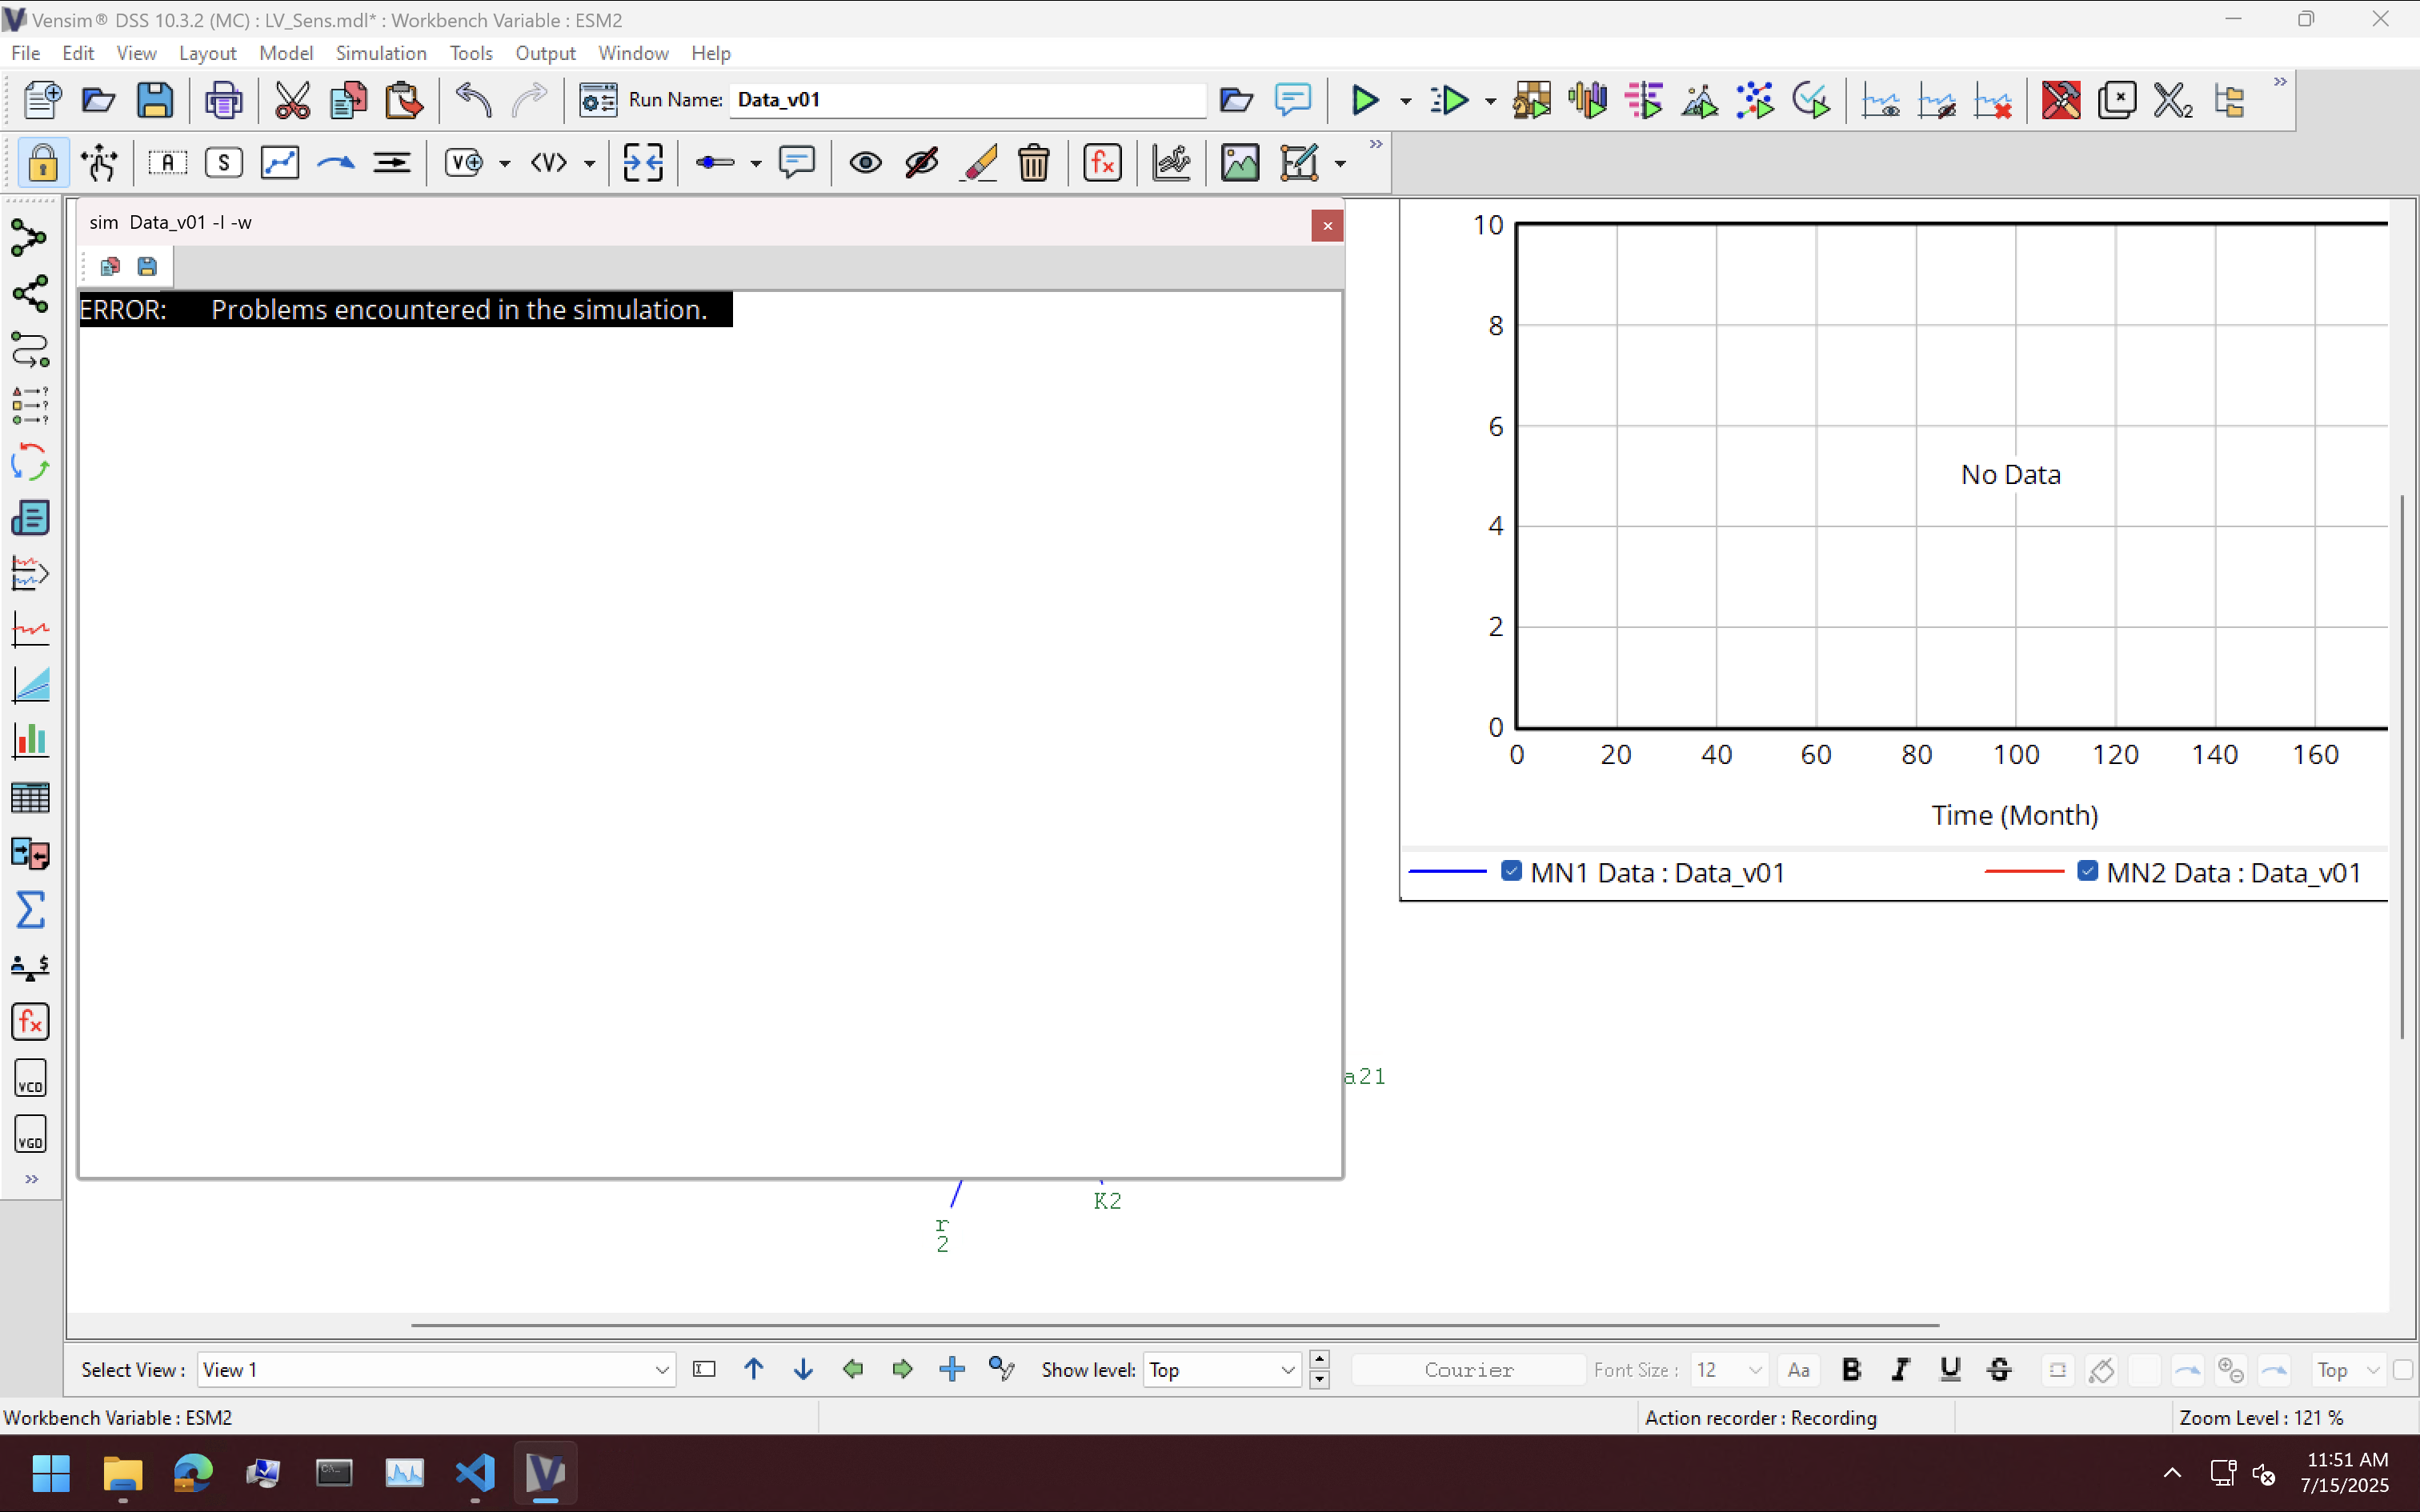Open the Output menu
This screenshot has width=2420, height=1512.
pos(545,53)
